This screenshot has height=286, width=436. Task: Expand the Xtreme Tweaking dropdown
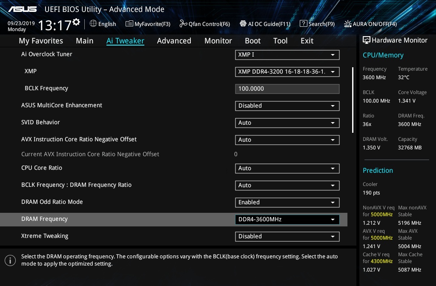tap(287, 237)
